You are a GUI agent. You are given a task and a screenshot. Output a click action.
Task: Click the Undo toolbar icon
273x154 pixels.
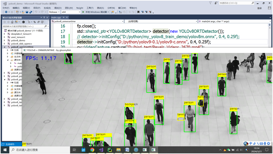click(36, 12)
